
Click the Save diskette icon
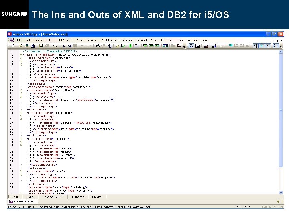41,46
